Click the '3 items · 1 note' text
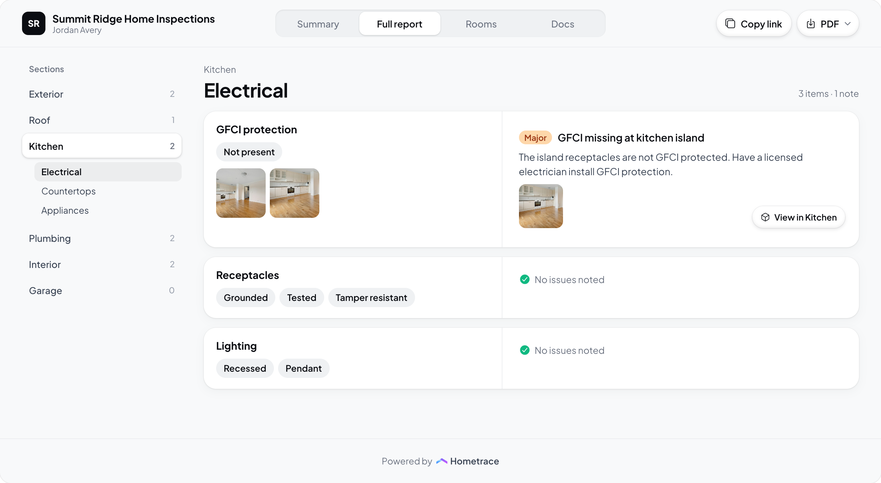 tap(828, 93)
